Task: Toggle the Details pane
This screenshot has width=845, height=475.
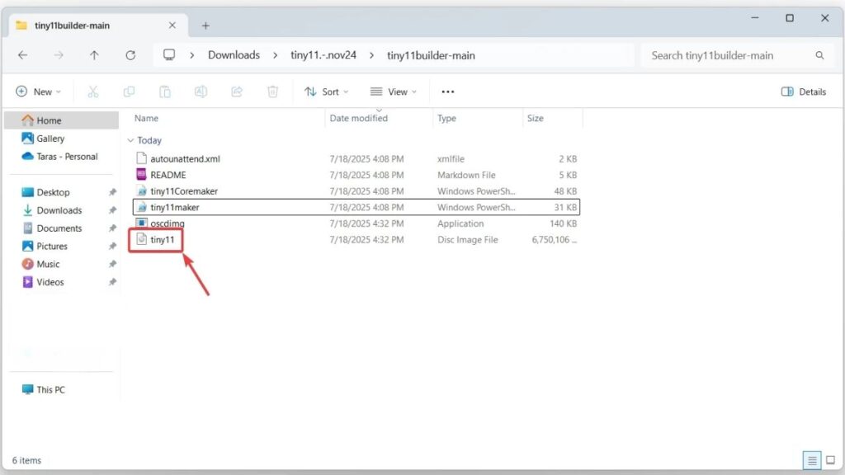Action: [x=804, y=92]
